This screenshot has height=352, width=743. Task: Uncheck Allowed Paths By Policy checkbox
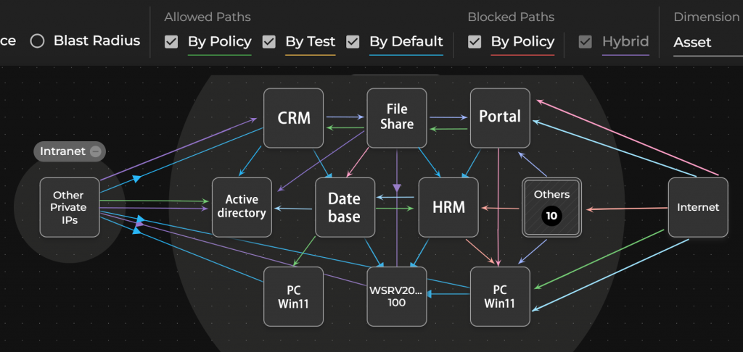(x=171, y=42)
